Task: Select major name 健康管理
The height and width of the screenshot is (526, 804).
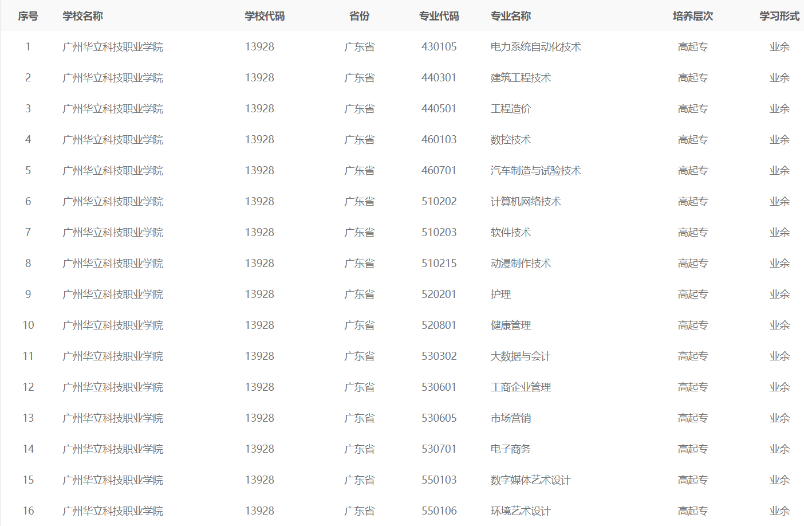Action: (x=511, y=325)
